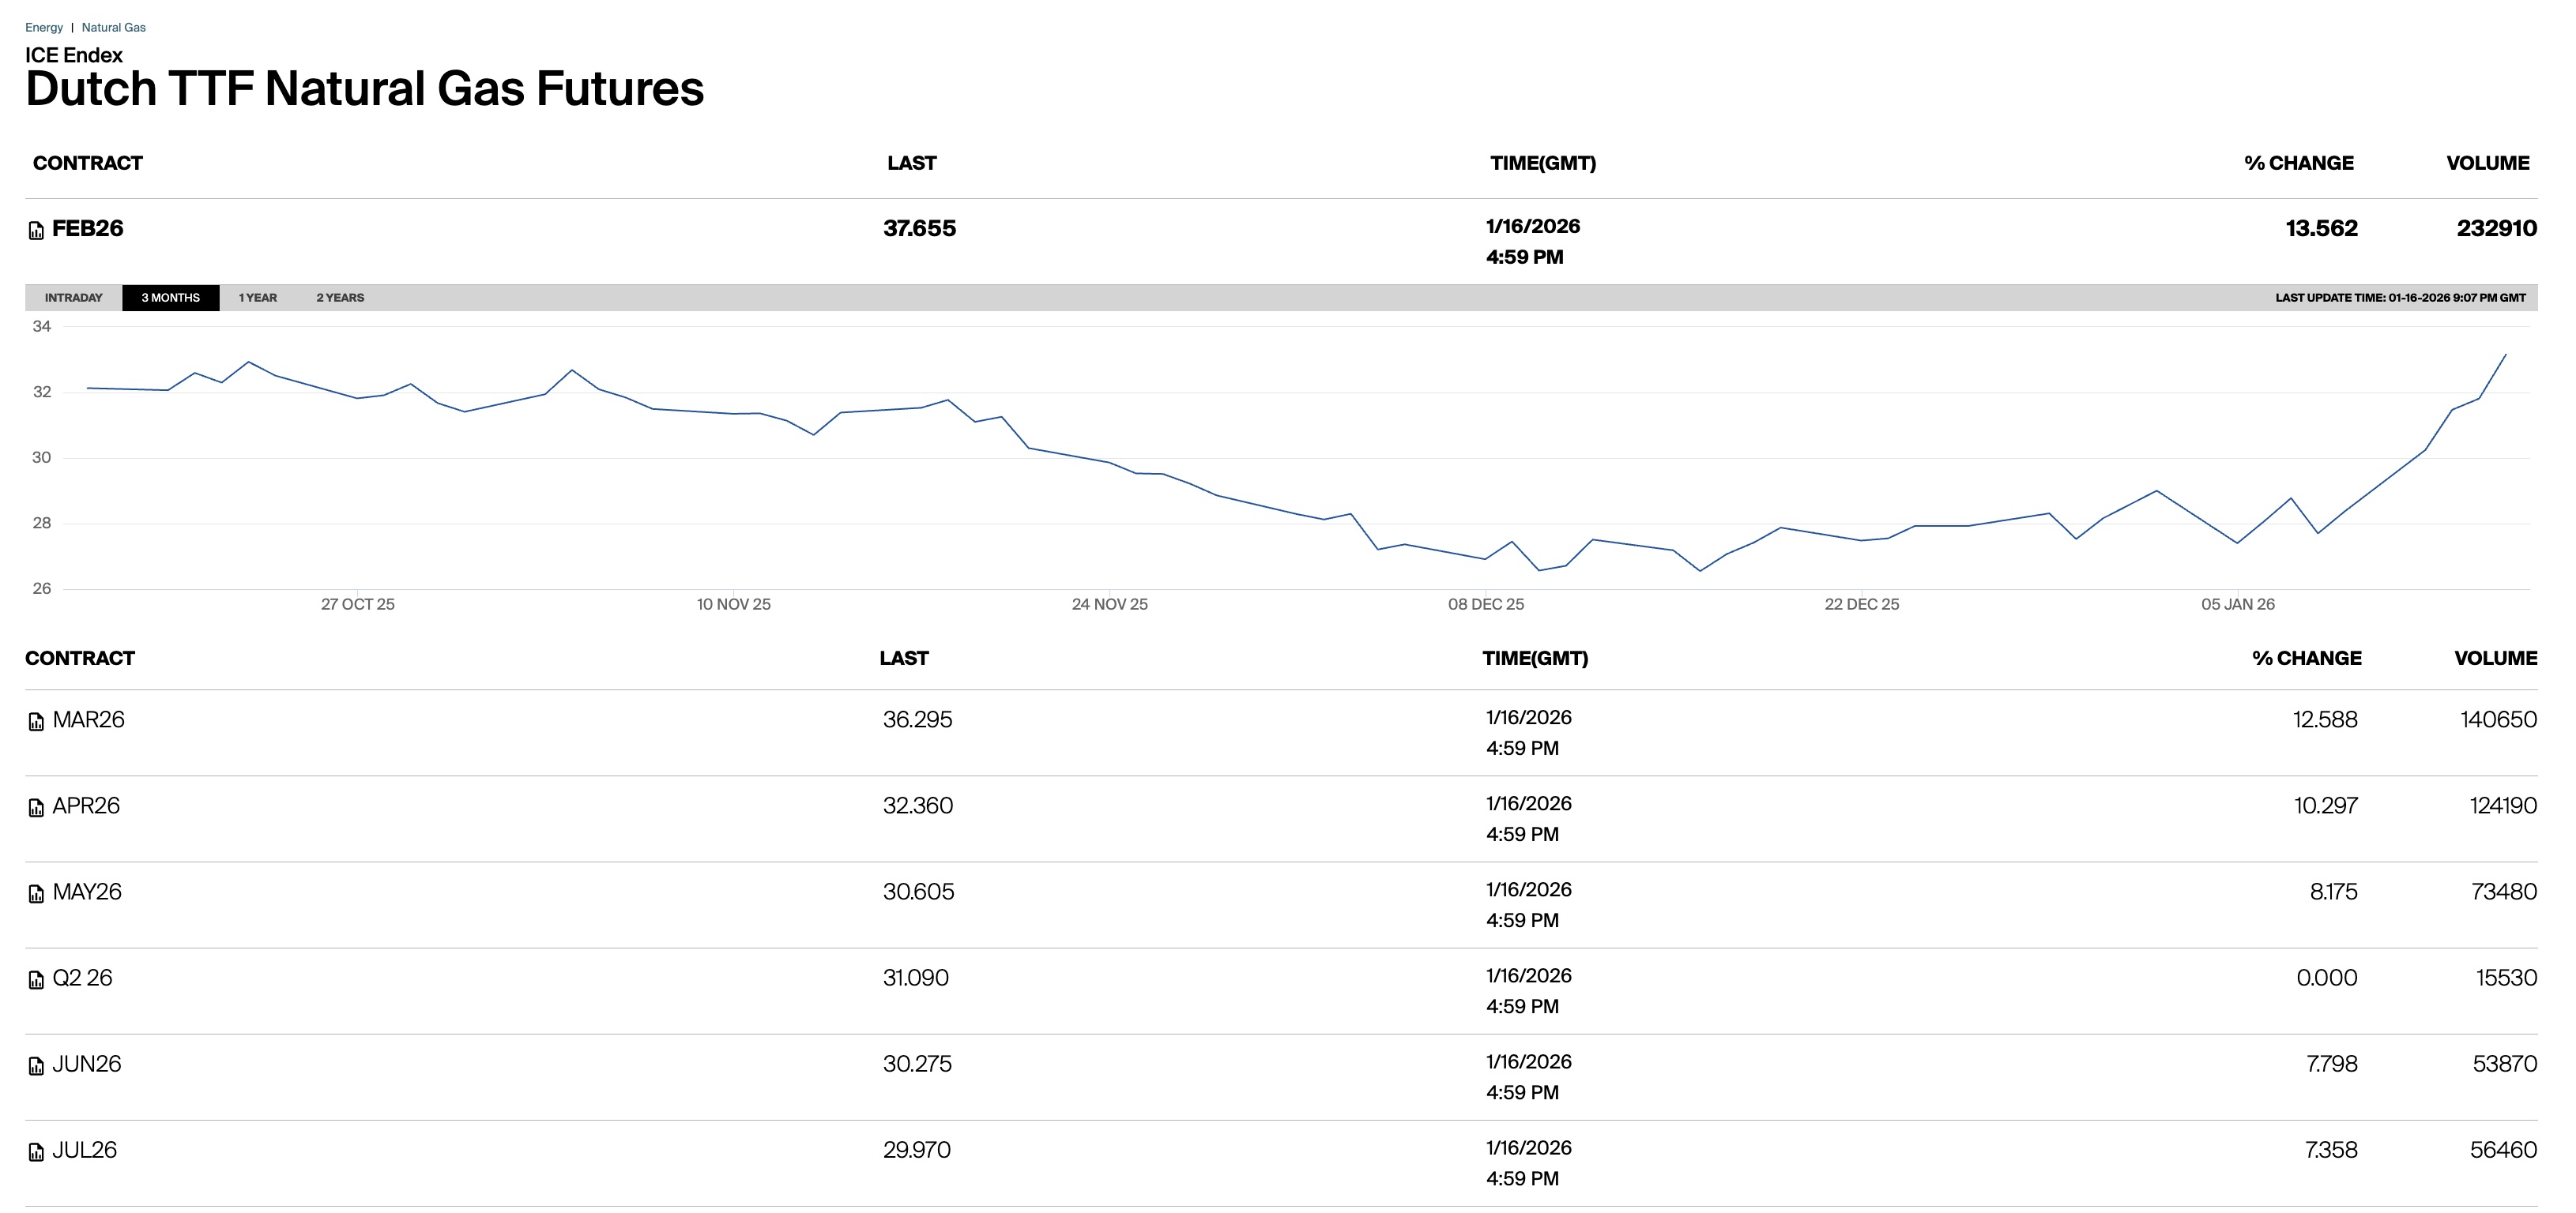The width and height of the screenshot is (2576, 1213).
Task: Switch to the INTRADAY chart tab
Action: [x=73, y=298]
